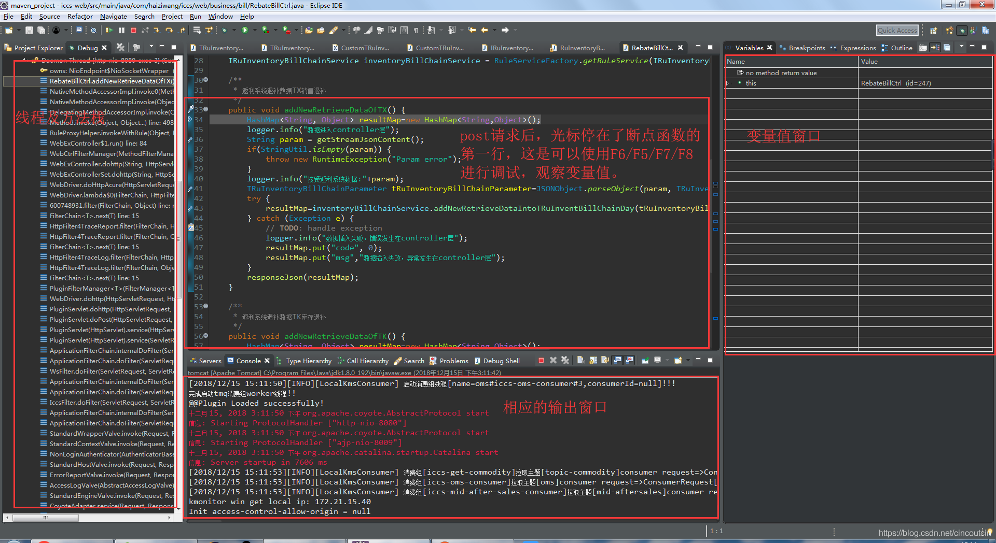Save RebateBillCtrl.java with the Save icon

point(29,30)
